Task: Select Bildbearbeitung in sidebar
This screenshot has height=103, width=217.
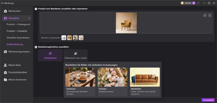Action: (15, 44)
